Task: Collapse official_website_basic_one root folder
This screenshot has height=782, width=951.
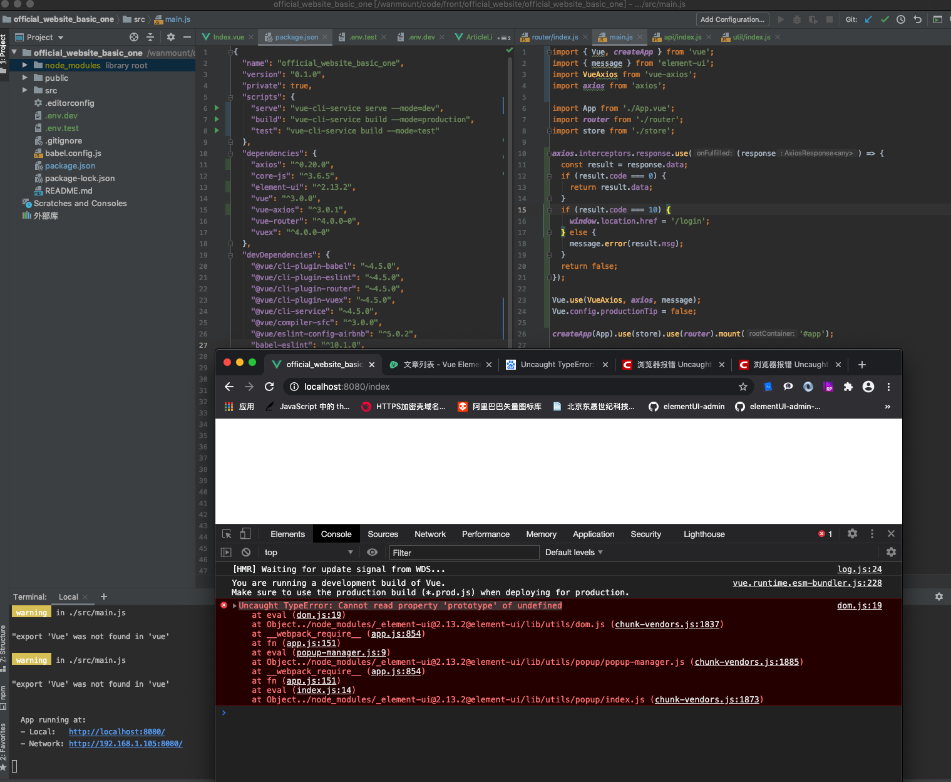Action: click(15, 53)
